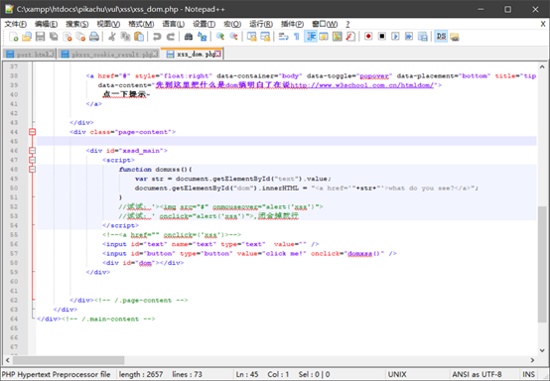Open the 窗口(W) menu
The height and width of the screenshot is (381, 550).
pos(325,24)
